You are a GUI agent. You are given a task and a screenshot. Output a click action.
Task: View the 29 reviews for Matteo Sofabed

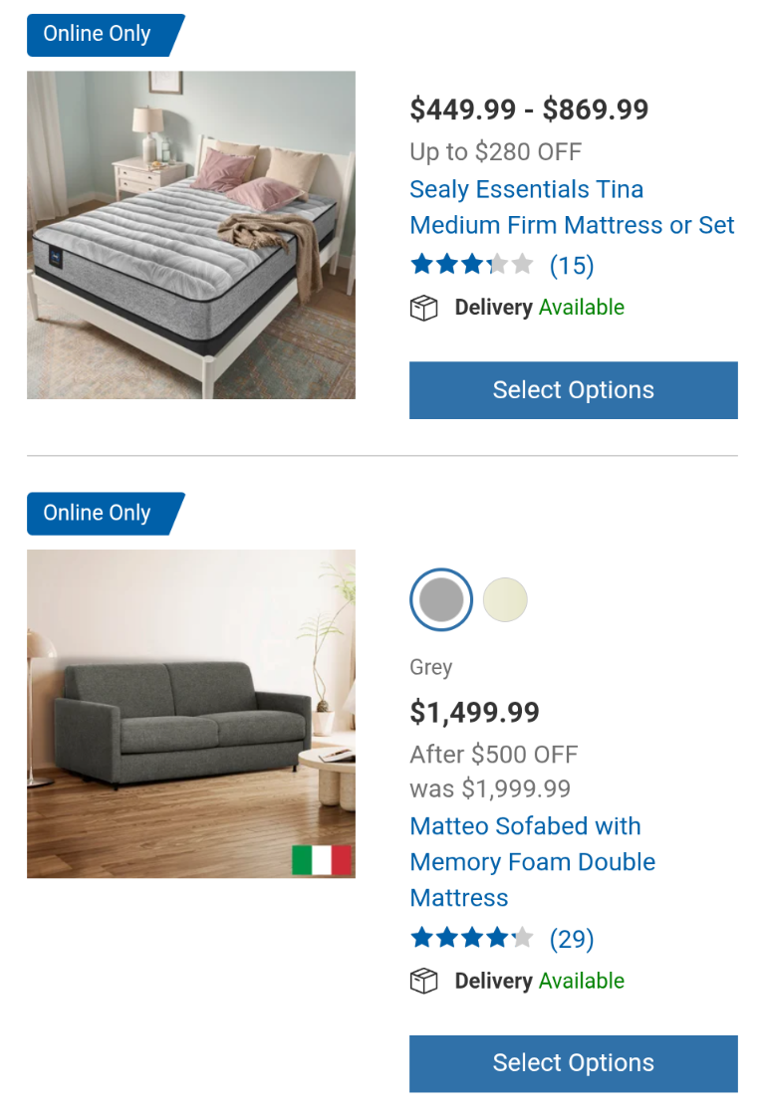tap(572, 939)
